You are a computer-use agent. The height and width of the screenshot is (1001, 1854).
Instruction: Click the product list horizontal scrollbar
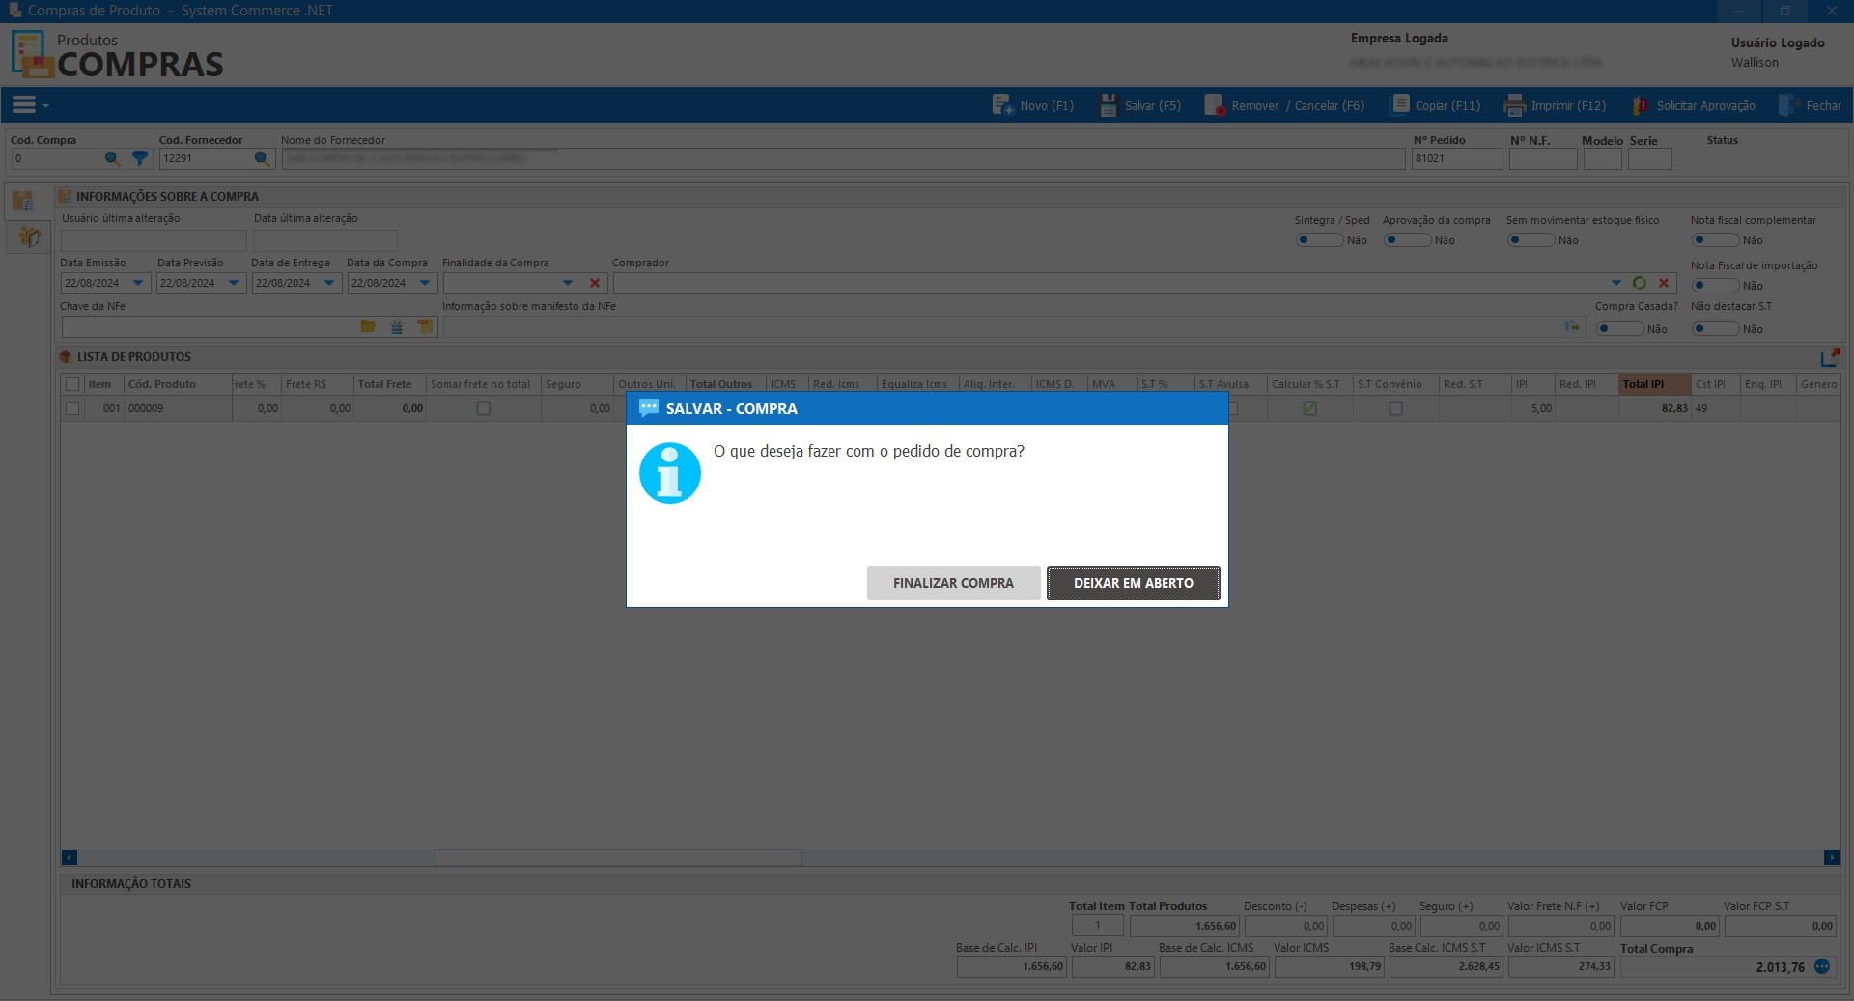pyautogui.click(x=618, y=857)
